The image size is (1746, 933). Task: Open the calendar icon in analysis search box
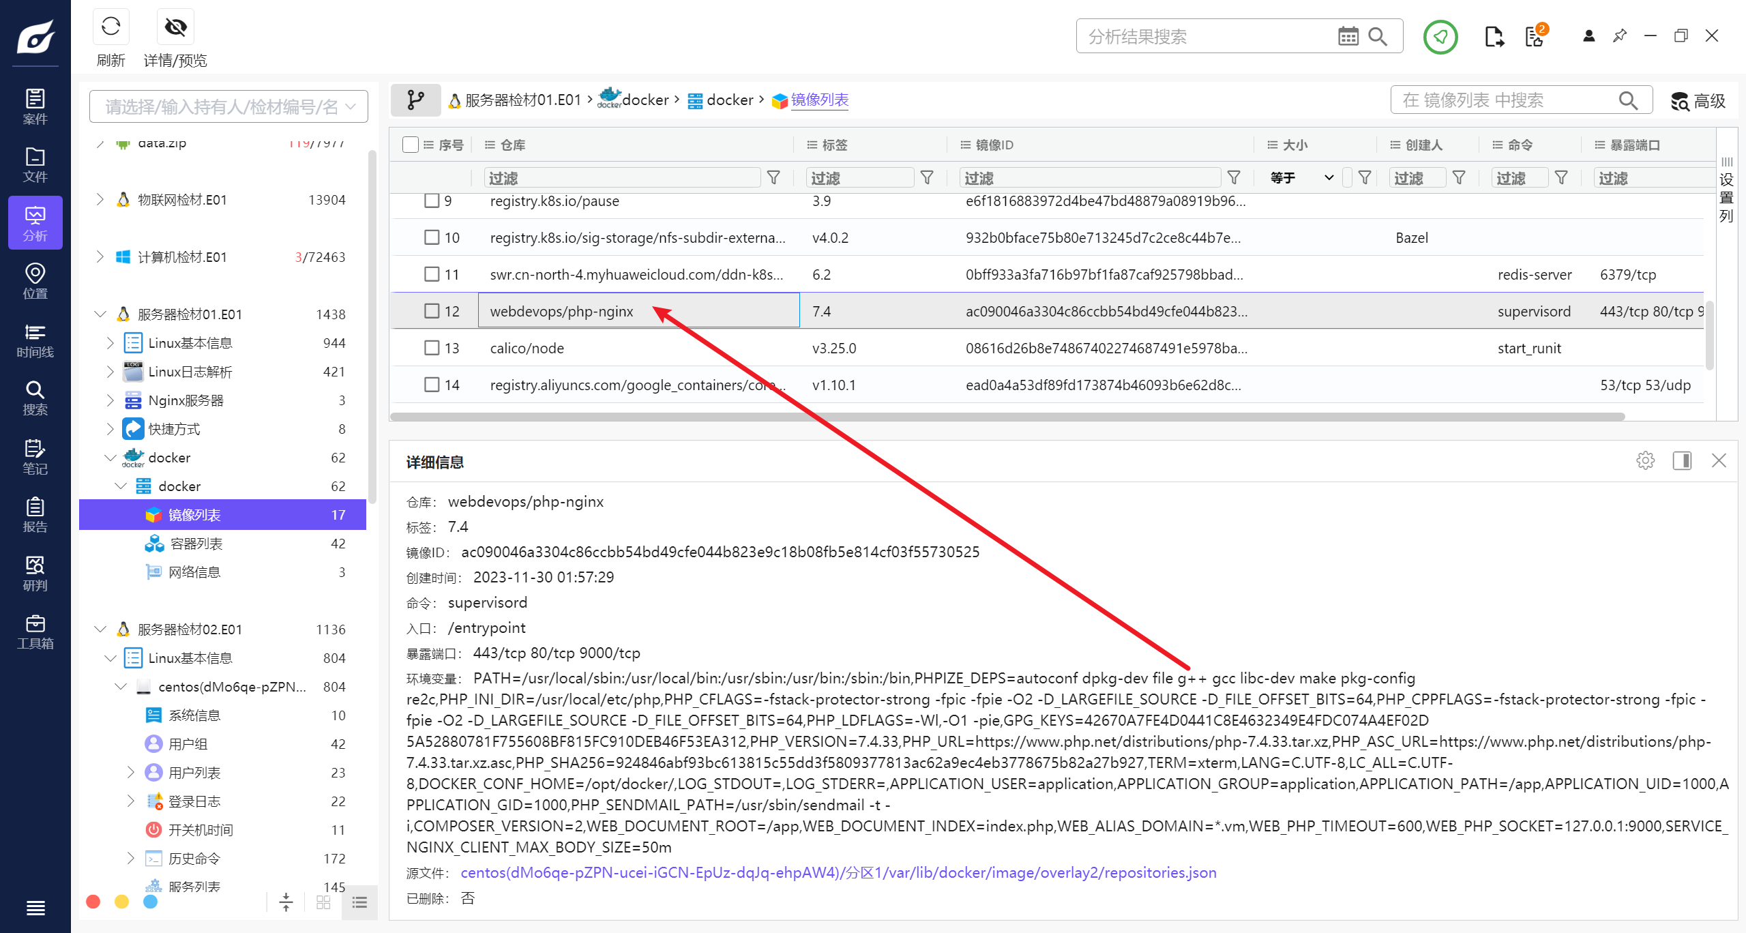click(x=1348, y=36)
